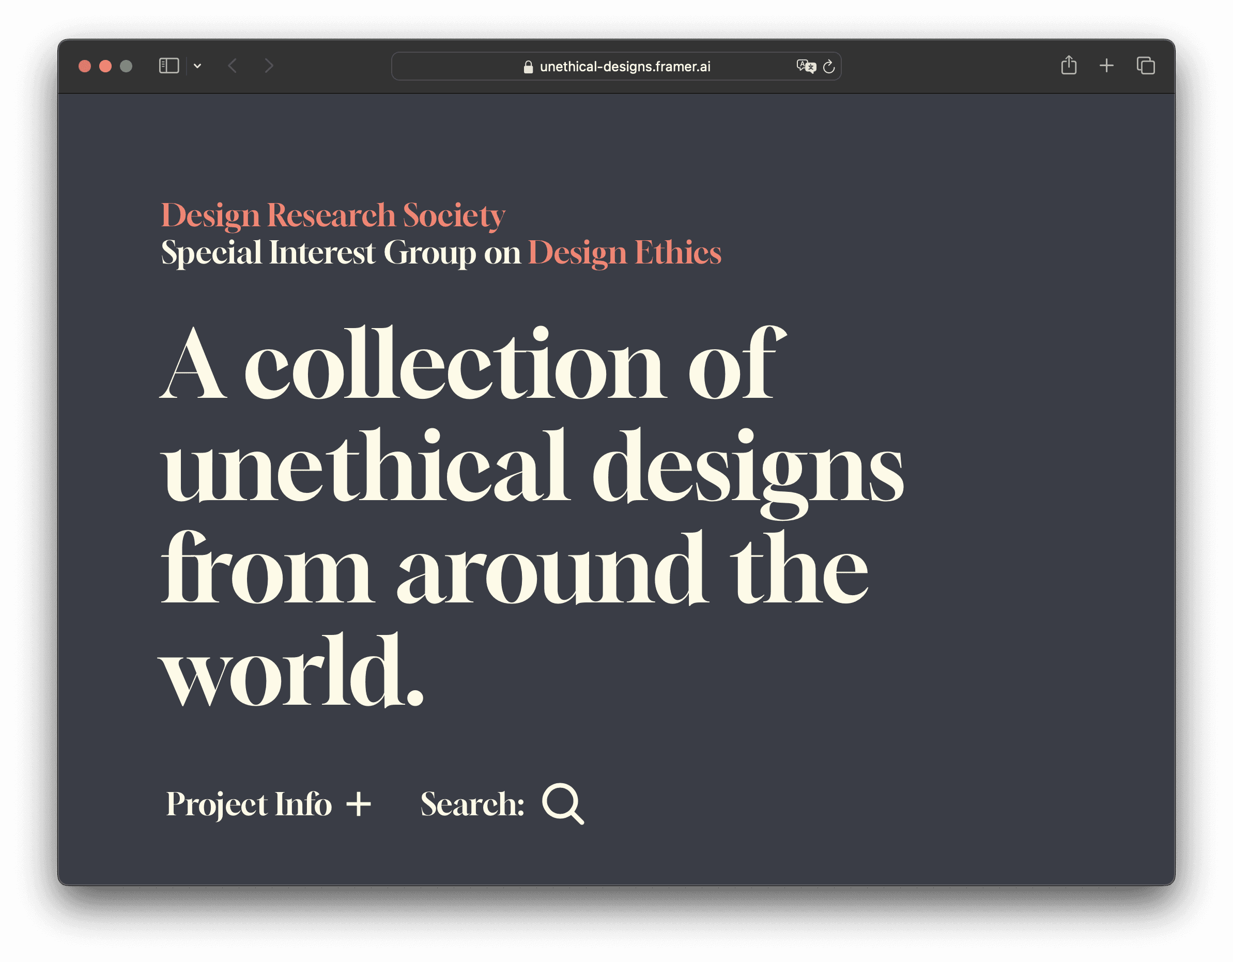Click the Search: label text
The height and width of the screenshot is (962, 1233).
tap(472, 804)
